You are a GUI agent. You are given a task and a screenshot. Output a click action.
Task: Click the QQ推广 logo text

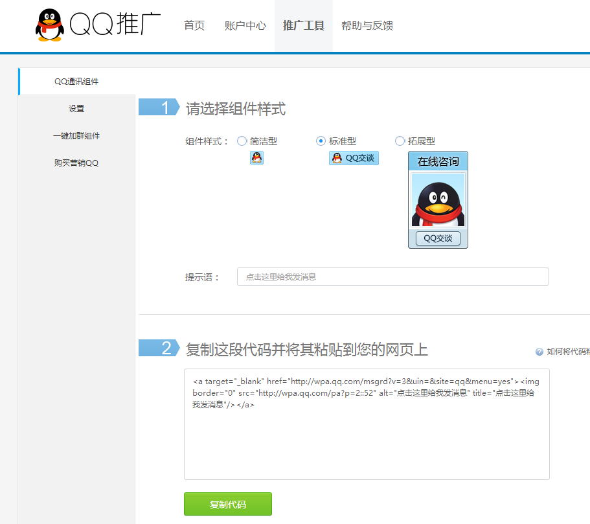(115, 25)
